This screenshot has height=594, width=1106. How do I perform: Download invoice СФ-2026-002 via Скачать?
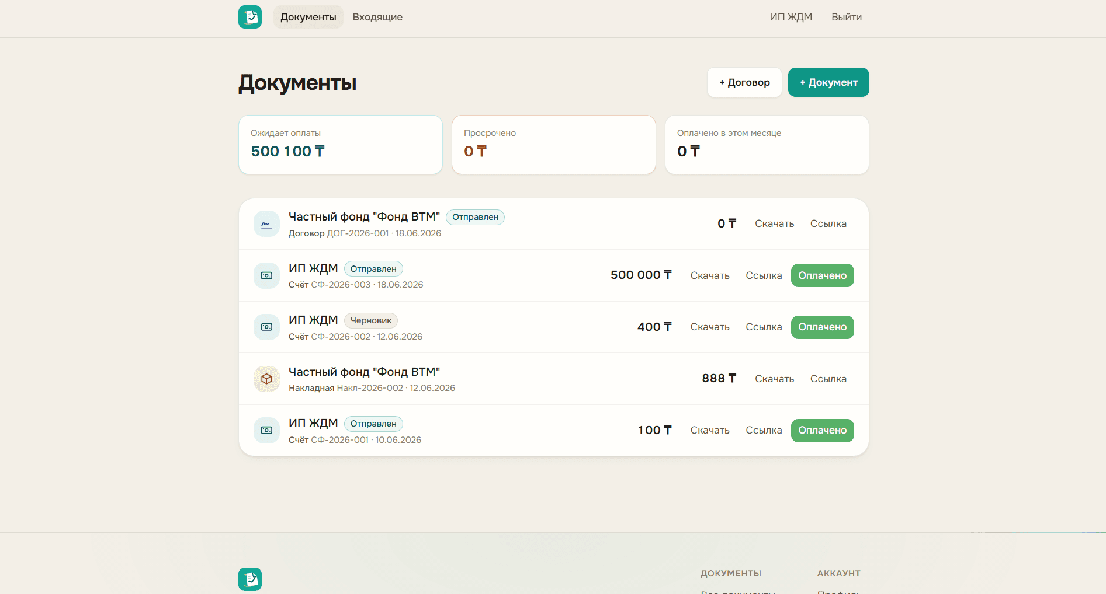click(x=710, y=327)
